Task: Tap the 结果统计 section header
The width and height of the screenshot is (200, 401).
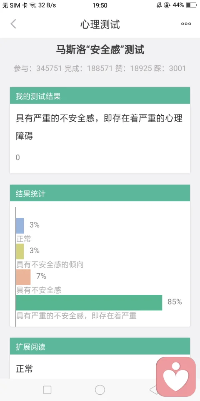Action: pyautogui.click(x=100, y=193)
